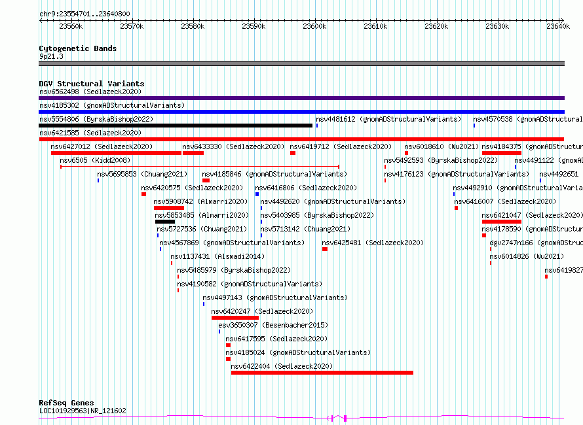Open the nsv5492593 (ByrskaBishop2022) label

441,160
